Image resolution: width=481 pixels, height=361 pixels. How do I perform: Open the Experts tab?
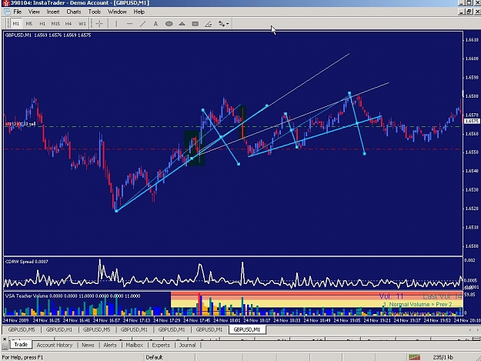[x=161, y=345]
